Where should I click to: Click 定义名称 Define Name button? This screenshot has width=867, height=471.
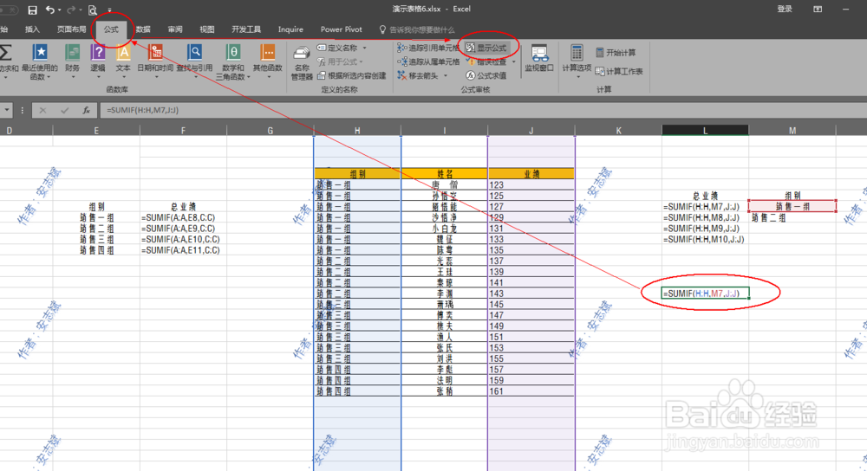[337, 48]
